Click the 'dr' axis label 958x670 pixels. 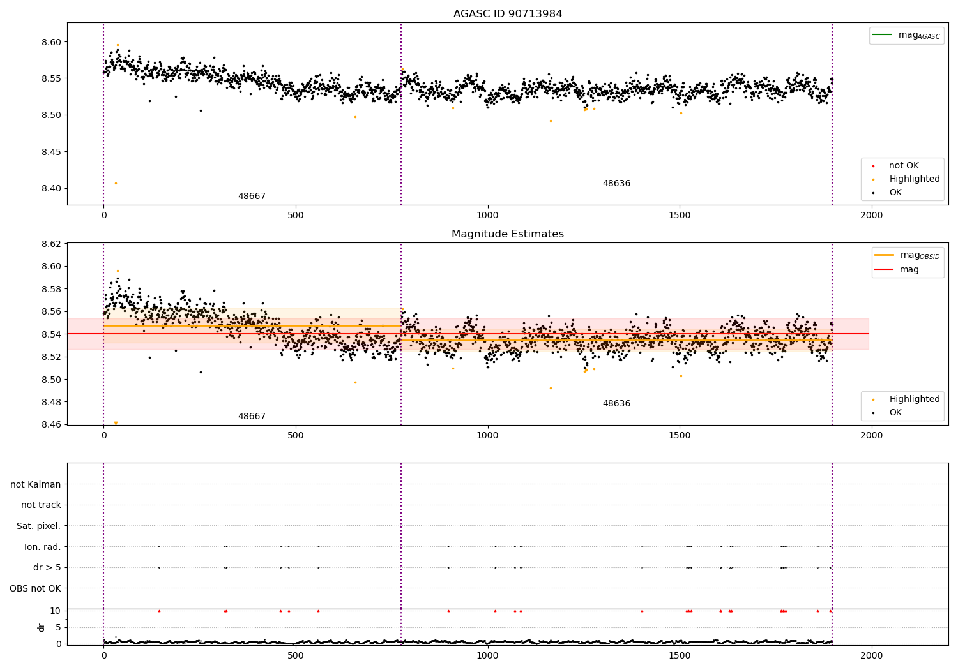pyautogui.click(x=42, y=627)
